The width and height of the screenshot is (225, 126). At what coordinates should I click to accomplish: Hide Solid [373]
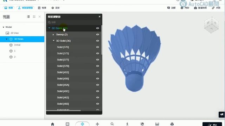tap(98, 53)
